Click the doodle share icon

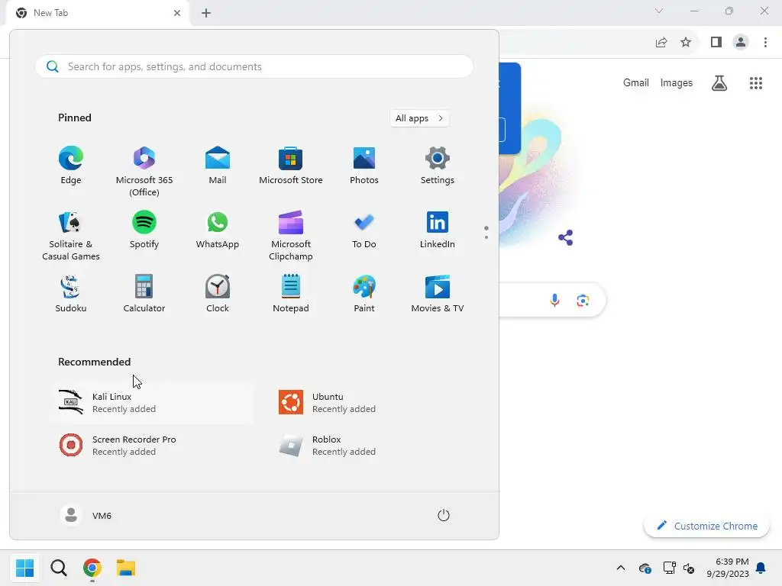coord(566,238)
